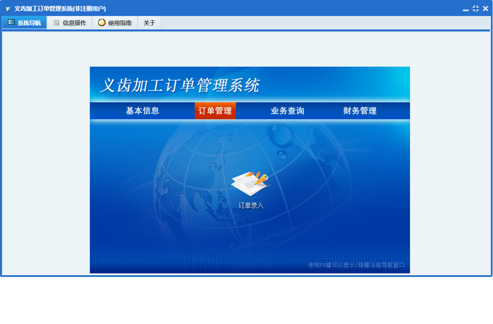Restore down the application window
This screenshot has height=324, width=493.
point(476,9)
